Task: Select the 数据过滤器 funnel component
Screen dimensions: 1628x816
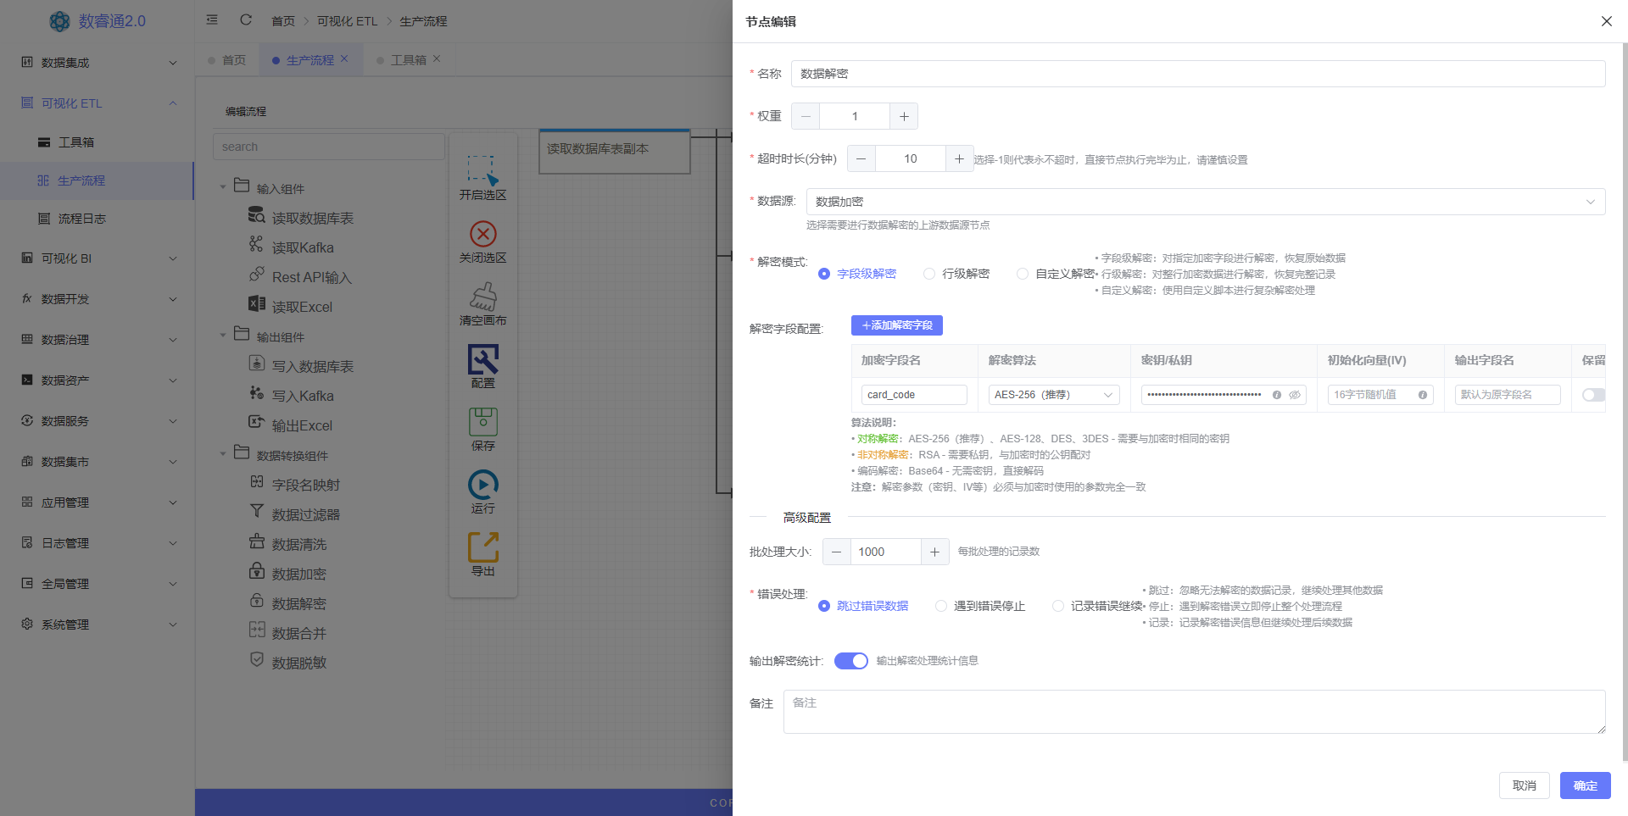Action: pyautogui.click(x=294, y=514)
